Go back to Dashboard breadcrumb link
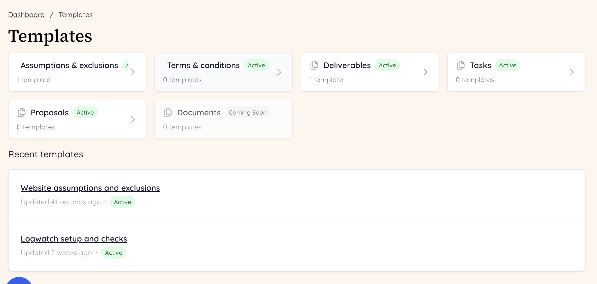 26,15
